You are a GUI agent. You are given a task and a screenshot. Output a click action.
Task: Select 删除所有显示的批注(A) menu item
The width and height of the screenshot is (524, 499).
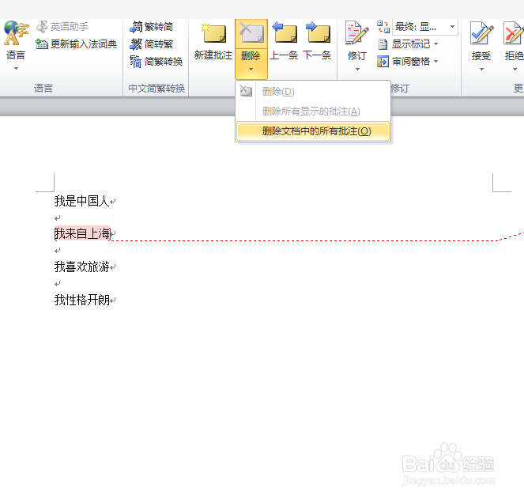[313, 111]
